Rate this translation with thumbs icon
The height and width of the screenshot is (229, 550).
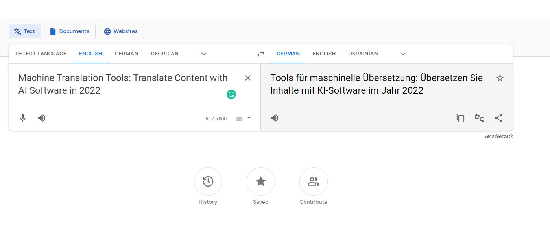(x=479, y=118)
